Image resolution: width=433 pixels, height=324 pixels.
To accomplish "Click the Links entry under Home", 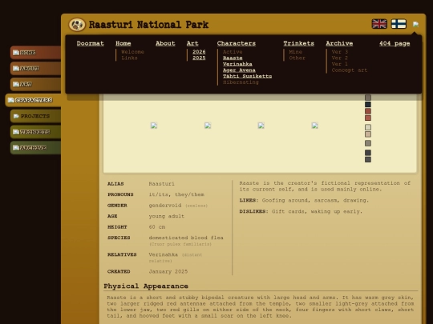I will [129, 58].
